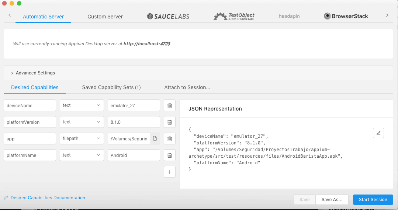
Task: Click the "platformName": "Android" JSON line
Action: (227, 163)
